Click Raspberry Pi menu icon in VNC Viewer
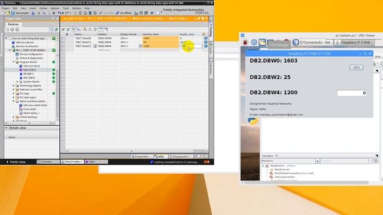Screen dimensions: 383x215 pos(245,42)
